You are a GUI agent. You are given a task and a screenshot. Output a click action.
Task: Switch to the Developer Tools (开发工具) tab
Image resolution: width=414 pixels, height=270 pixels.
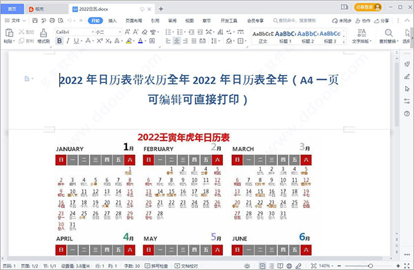[x=229, y=21]
